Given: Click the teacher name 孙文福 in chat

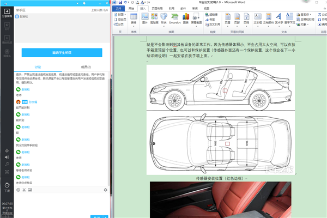Looking at the screenshot, I should pos(33,102).
